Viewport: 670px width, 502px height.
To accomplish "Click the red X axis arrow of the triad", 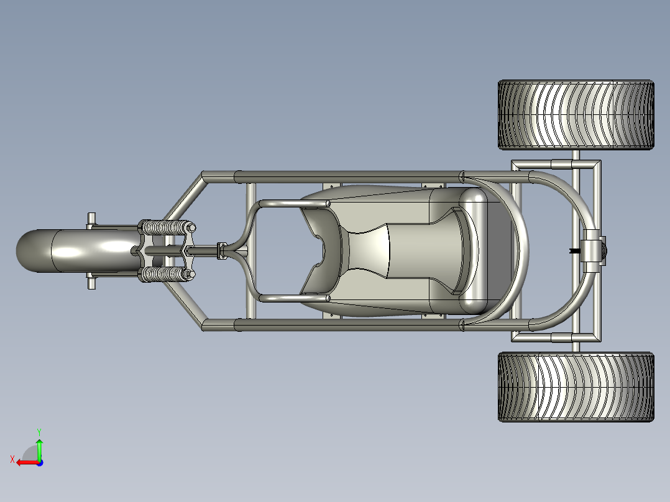I will click(x=28, y=463).
